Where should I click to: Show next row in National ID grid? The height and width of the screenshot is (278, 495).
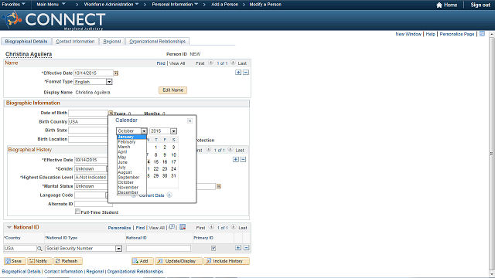234,227
